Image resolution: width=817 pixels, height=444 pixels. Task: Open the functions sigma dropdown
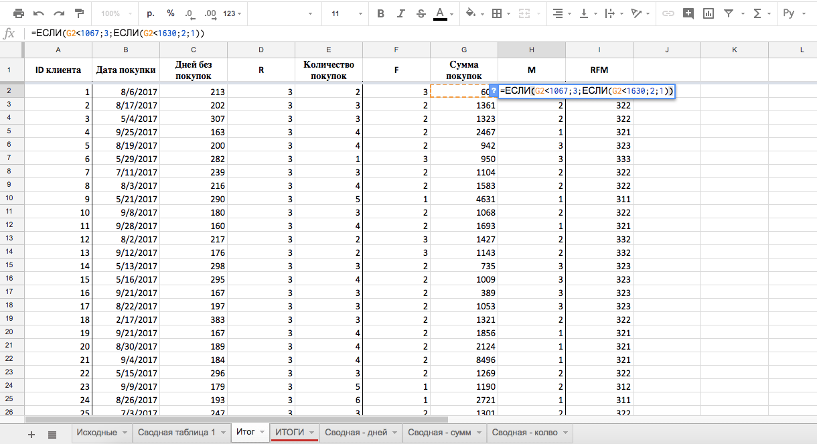coord(761,13)
